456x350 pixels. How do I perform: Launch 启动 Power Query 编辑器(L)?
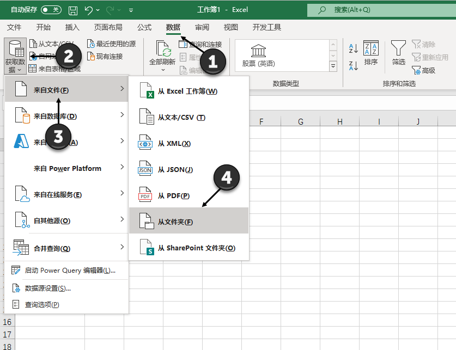(x=66, y=271)
